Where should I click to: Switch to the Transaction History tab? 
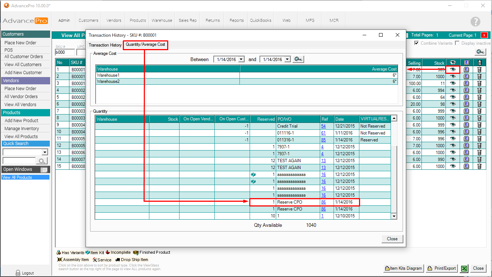(x=105, y=45)
